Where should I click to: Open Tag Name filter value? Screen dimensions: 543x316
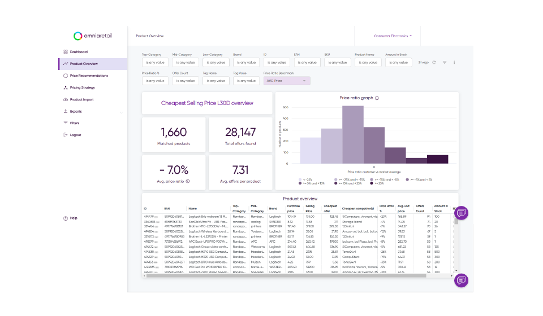[216, 81]
